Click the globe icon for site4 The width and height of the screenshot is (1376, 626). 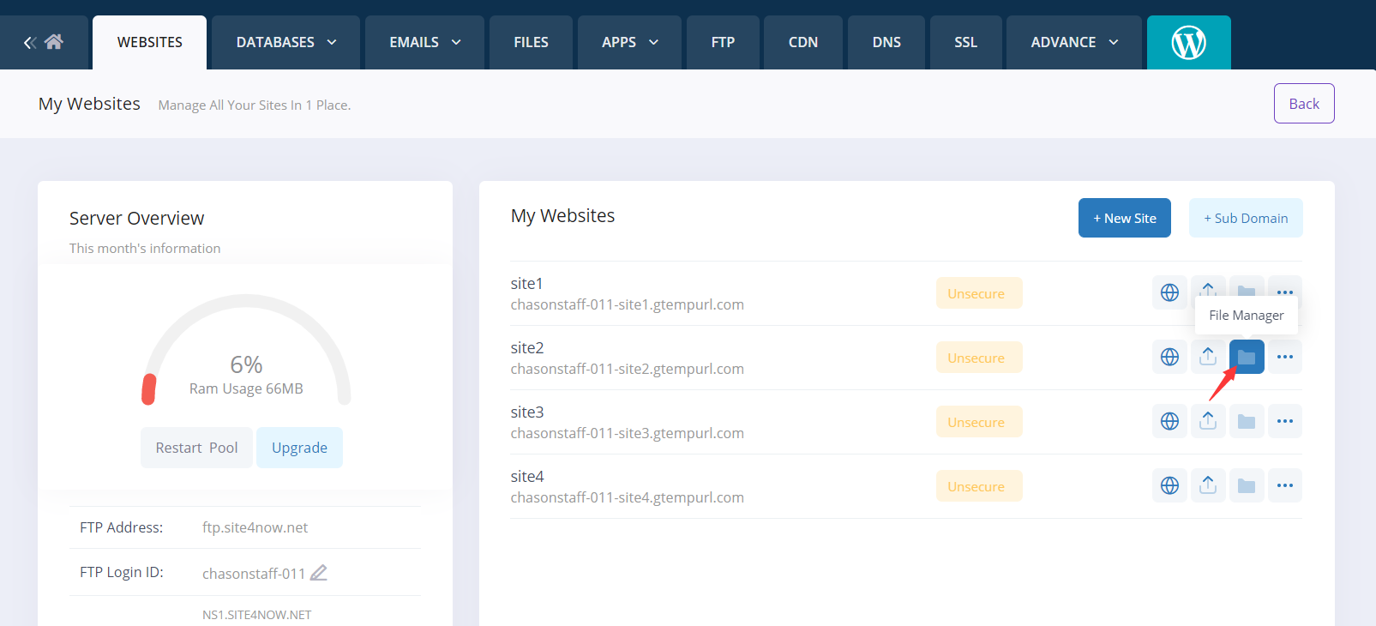click(x=1169, y=485)
